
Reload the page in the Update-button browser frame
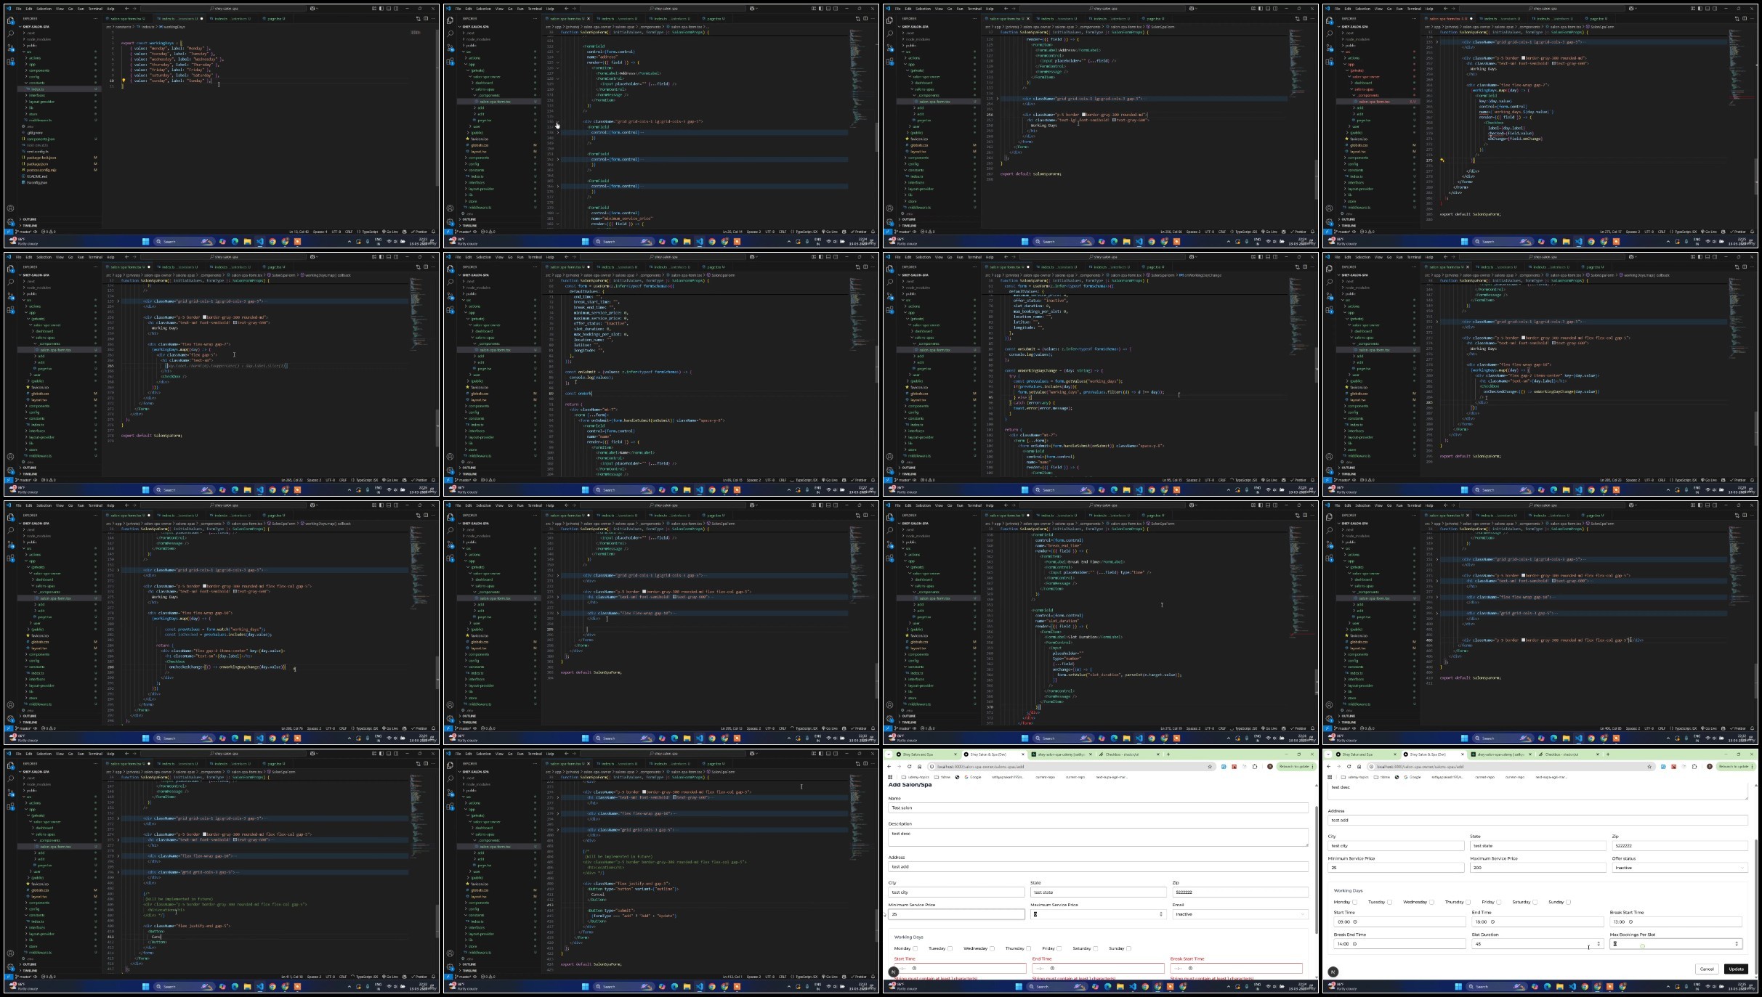pos(1349,766)
